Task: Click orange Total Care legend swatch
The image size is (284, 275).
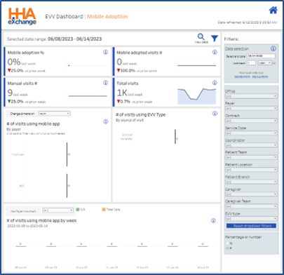Action: click(104, 209)
